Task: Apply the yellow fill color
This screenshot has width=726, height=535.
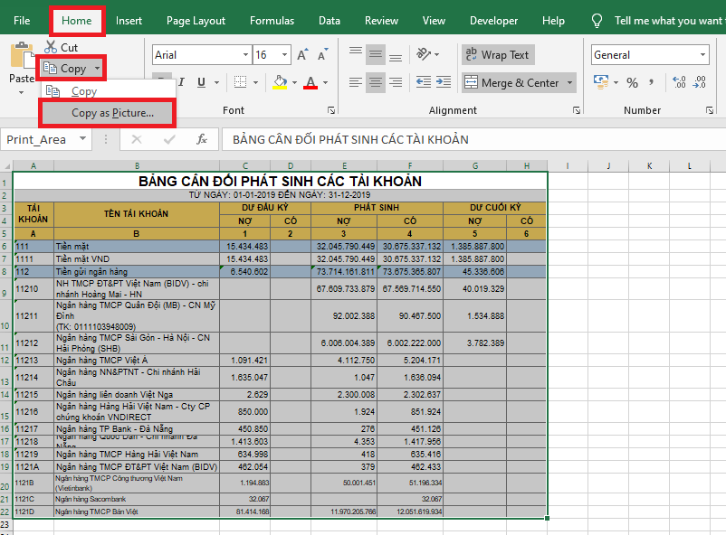Action: coord(280,83)
